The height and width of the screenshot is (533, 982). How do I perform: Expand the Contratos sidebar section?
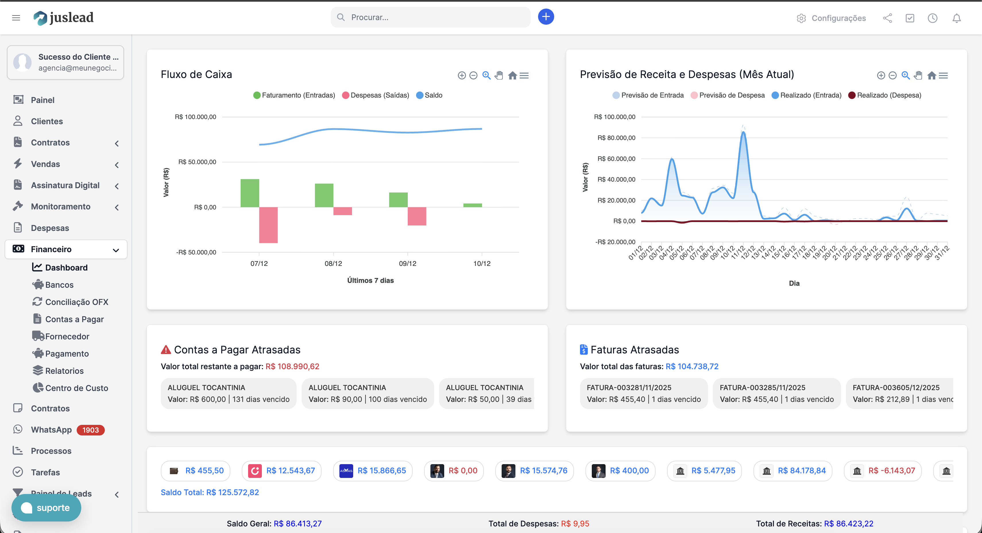click(116, 143)
